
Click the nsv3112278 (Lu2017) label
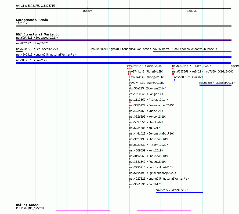[31, 60]
